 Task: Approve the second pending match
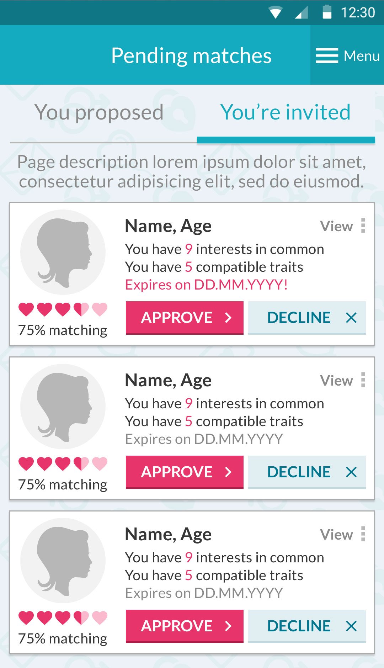(185, 472)
